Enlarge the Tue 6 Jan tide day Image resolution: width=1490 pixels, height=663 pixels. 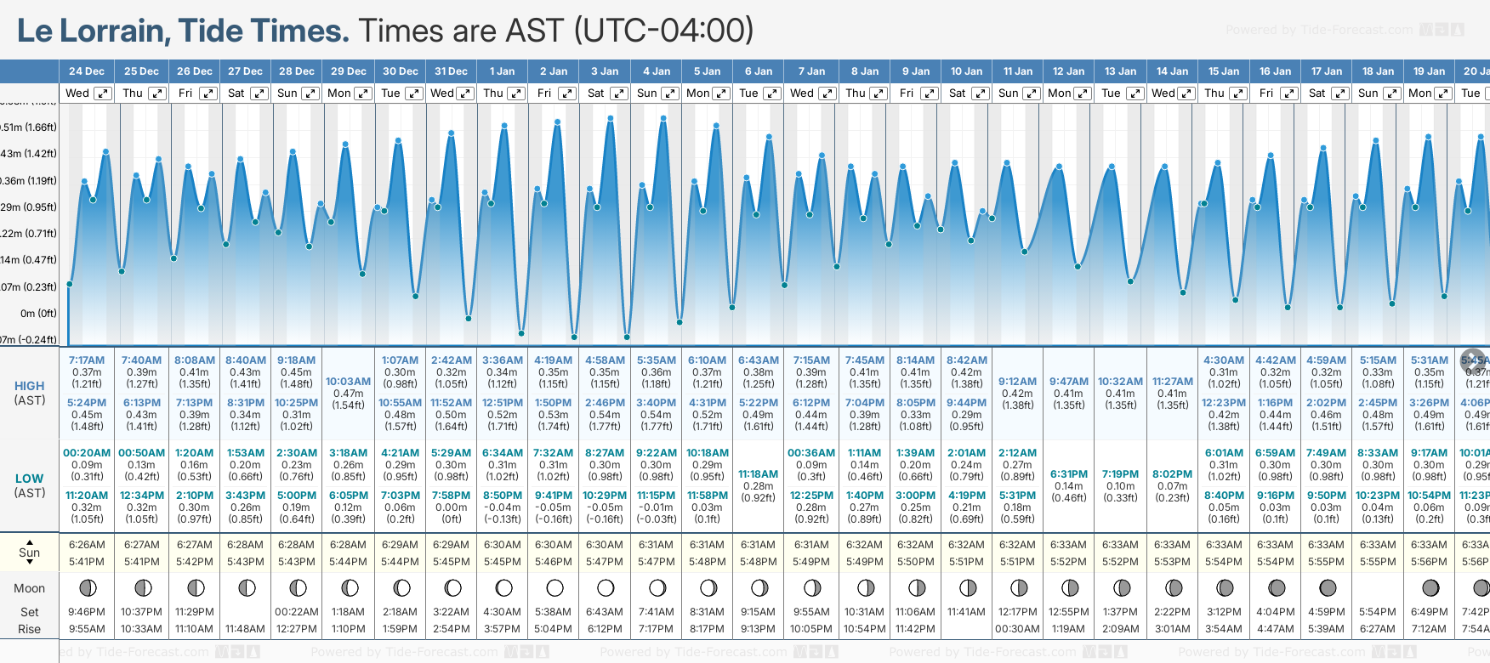(773, 93)
